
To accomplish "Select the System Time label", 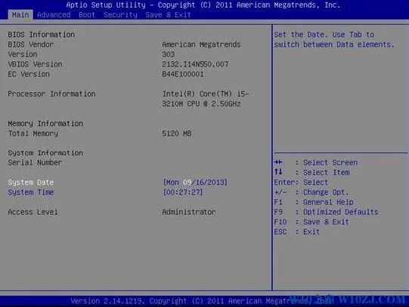I will tap(31, 192).
